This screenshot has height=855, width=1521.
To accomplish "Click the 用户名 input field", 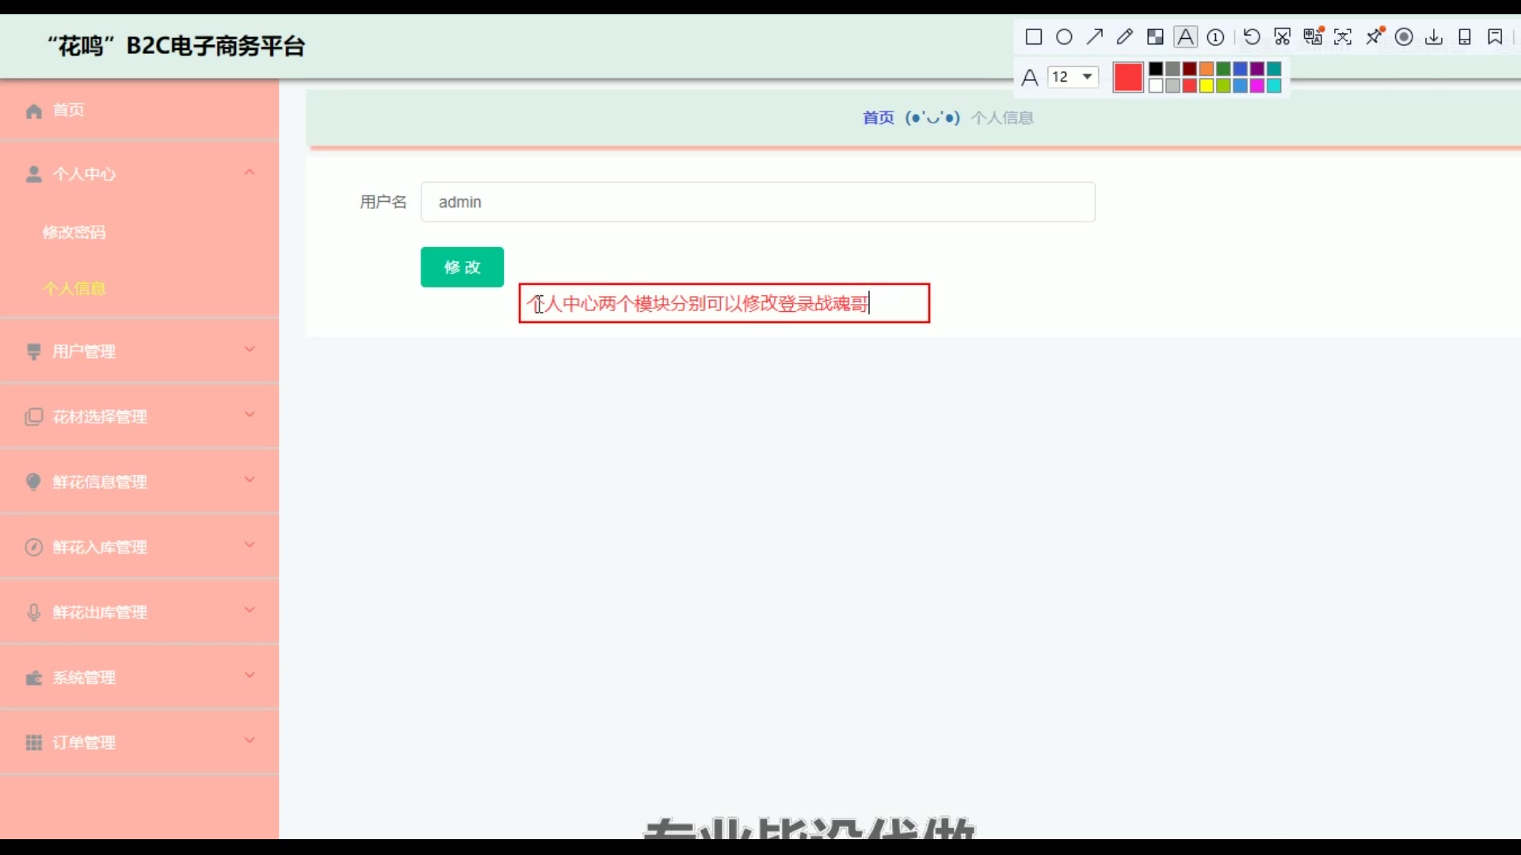I will [757, 202].
